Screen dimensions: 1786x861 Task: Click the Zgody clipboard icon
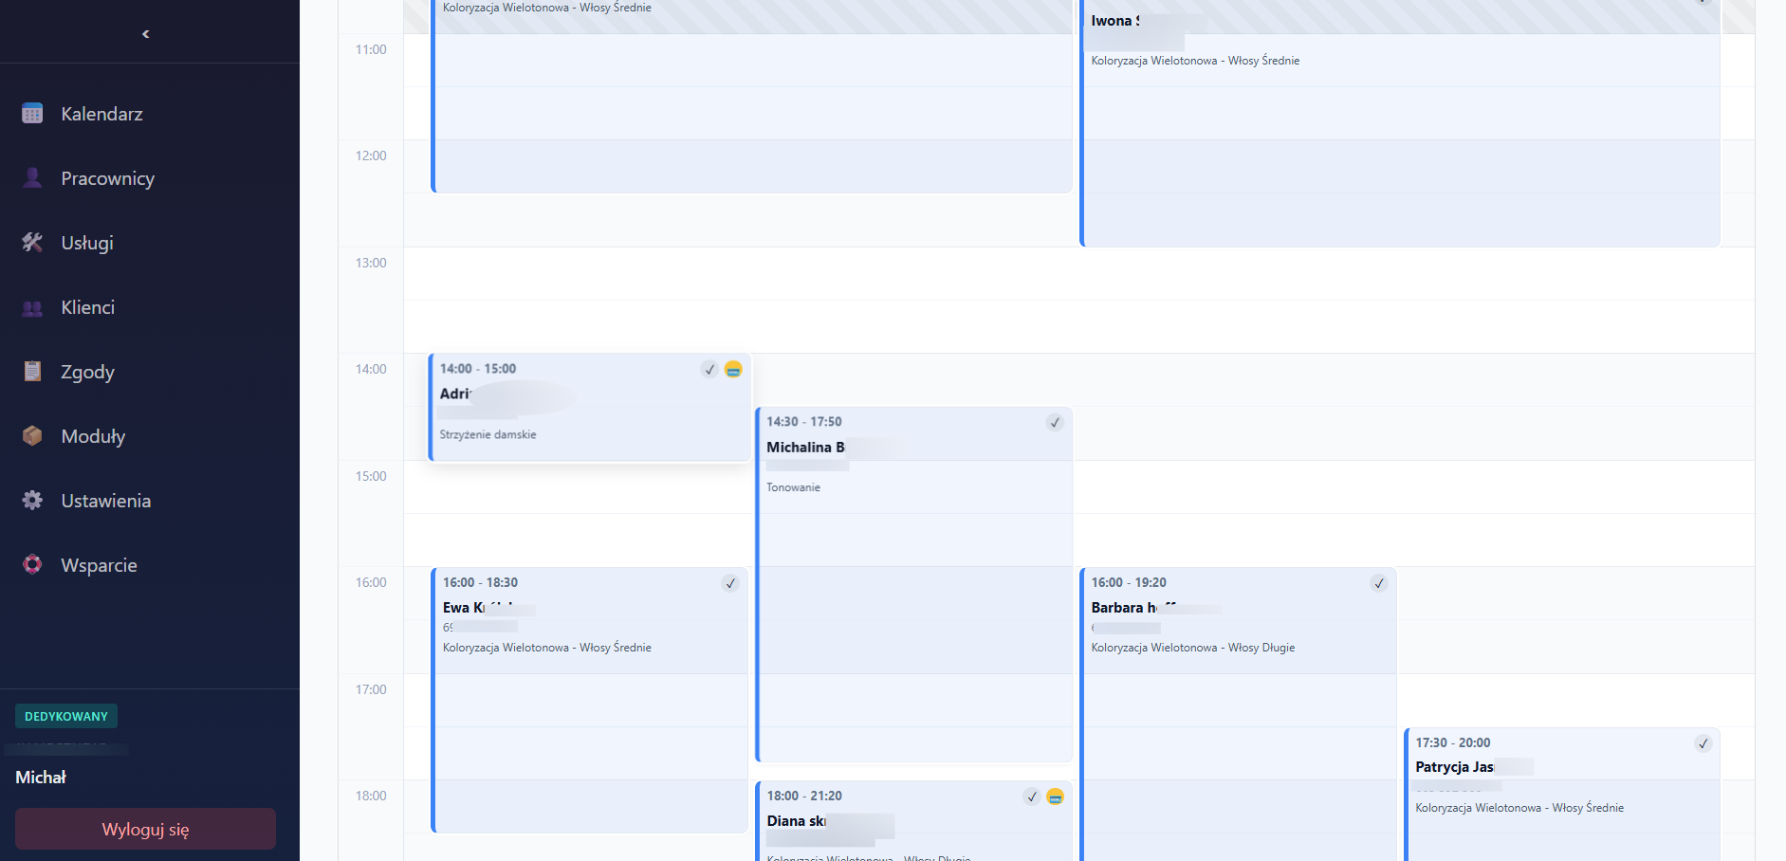tap(32, 372)
